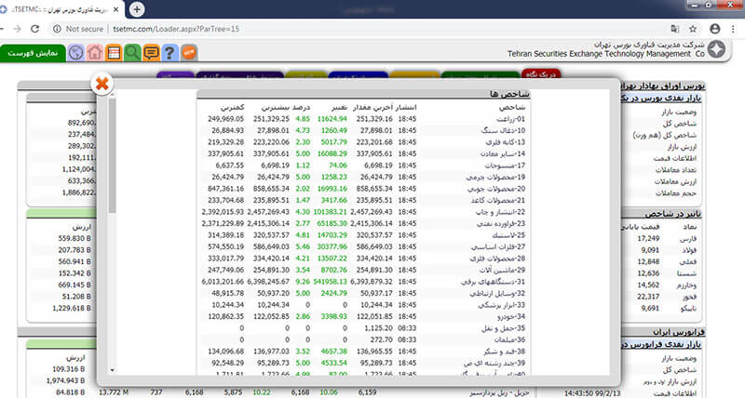Image resolution: width=745 pixels, height=398 pixels.
Task: Click the 'آخرین مقدار' column header
Action: (375, 107)
